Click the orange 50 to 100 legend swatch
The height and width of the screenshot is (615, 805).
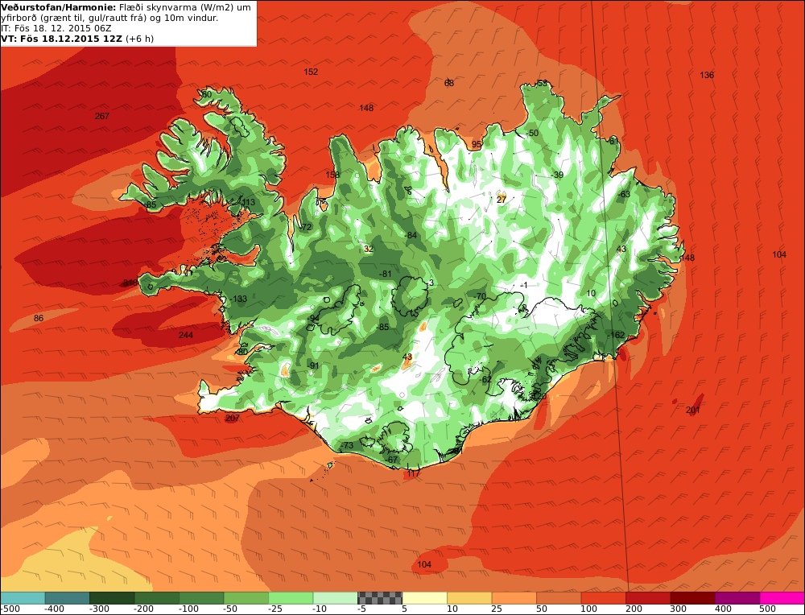(559, 597)
